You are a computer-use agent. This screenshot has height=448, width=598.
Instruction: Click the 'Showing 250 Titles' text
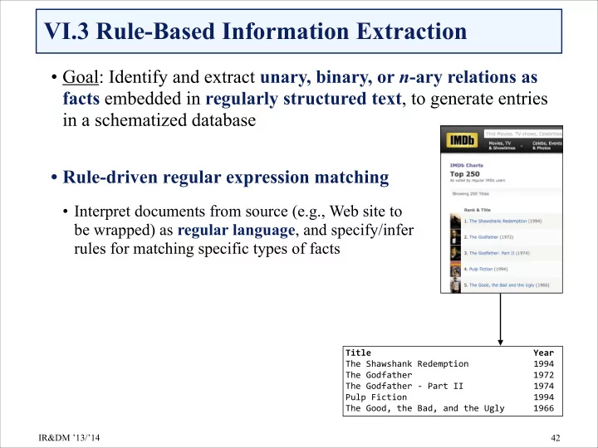tap(470, 194)
